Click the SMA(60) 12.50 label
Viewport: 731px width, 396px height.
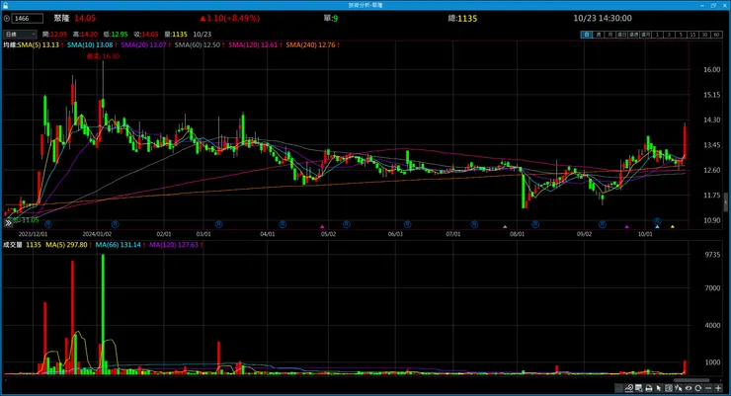198,45
